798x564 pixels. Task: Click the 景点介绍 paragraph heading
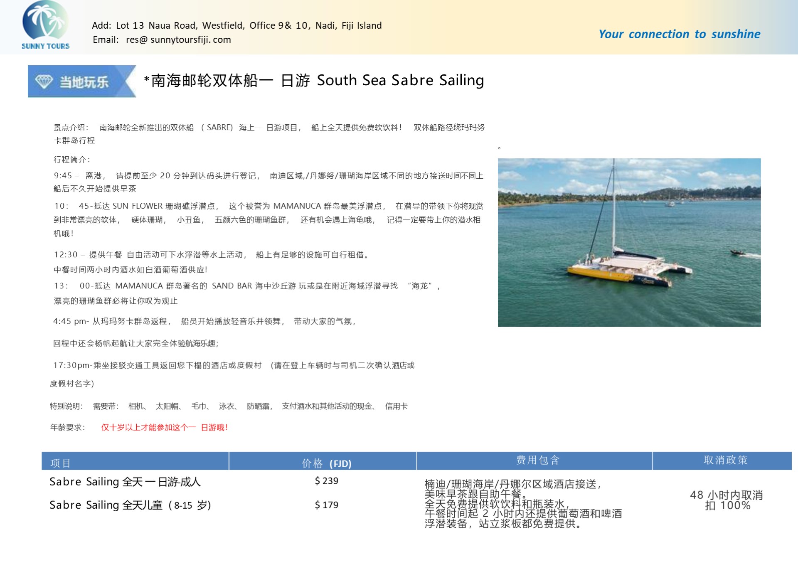tap(71, 128)
